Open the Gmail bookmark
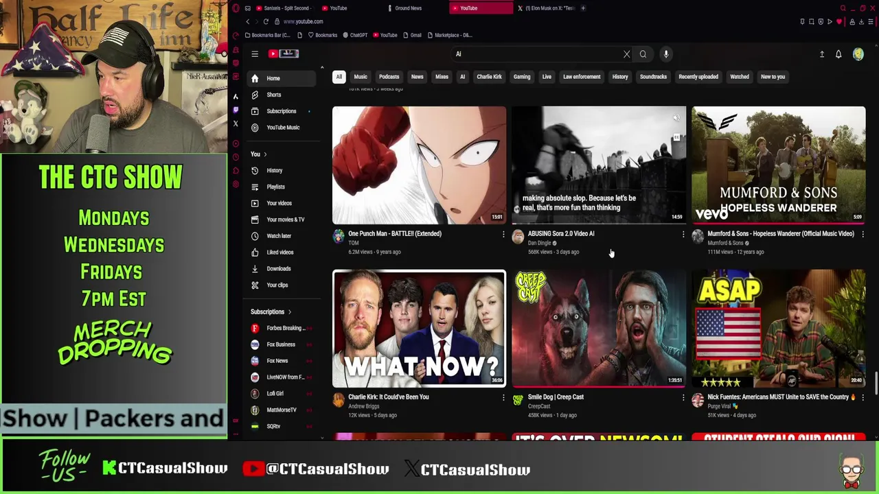This screenshot has height=494, width=879. (x=413, y=35)
